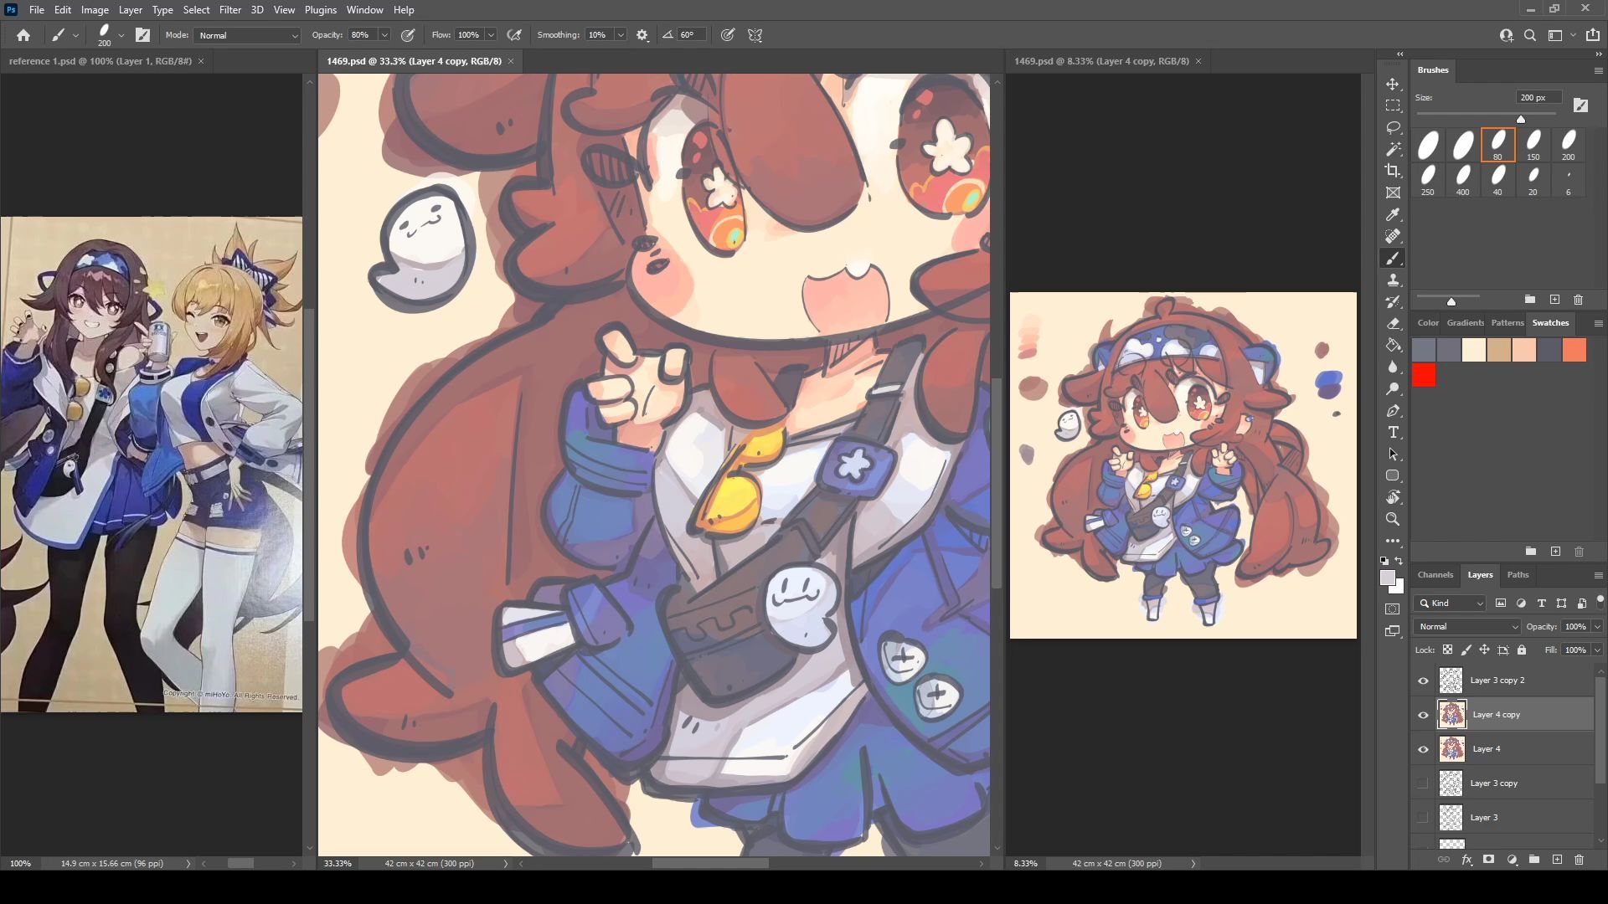
Task: Switch to the Channels tab
Action: (x=1435, y=575)
